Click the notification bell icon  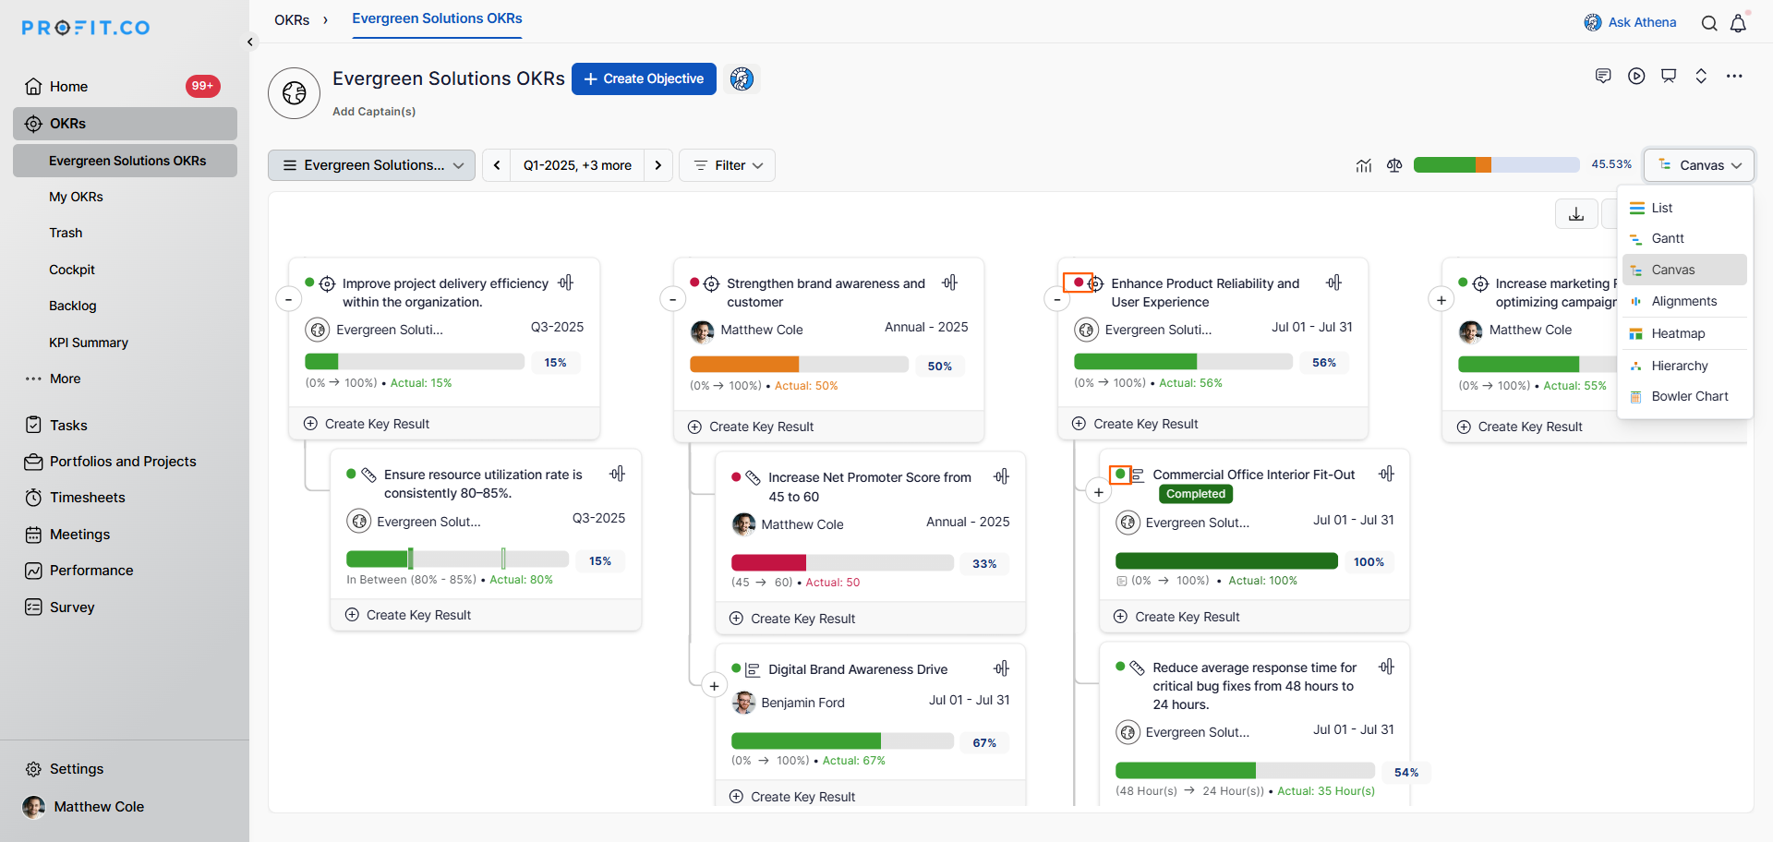pyautogui.click(x=1738, y=23)
